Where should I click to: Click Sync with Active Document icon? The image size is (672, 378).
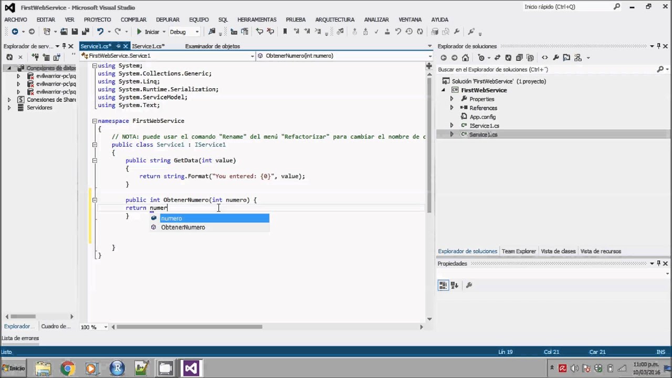[x=497, y=58]
